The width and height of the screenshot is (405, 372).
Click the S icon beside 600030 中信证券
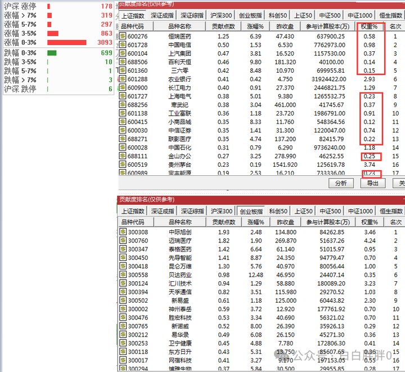[123, 130]
